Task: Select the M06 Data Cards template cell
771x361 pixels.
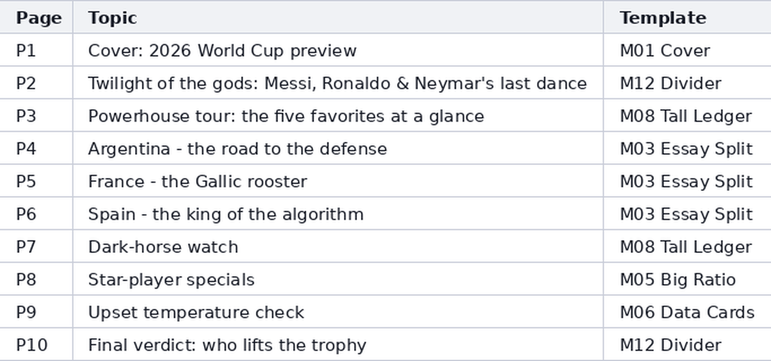Action: coord(687,312)
